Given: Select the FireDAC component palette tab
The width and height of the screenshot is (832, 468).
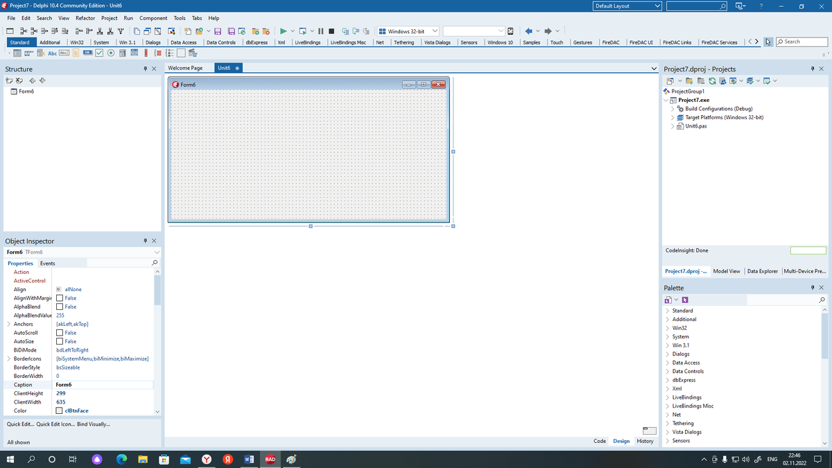Looking at the screenshot, I should (x=611, y=42).
